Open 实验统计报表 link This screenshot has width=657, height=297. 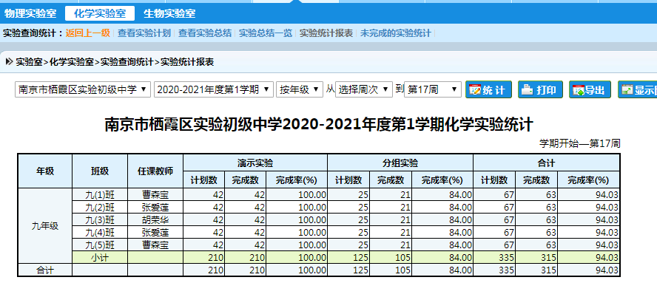326,33
